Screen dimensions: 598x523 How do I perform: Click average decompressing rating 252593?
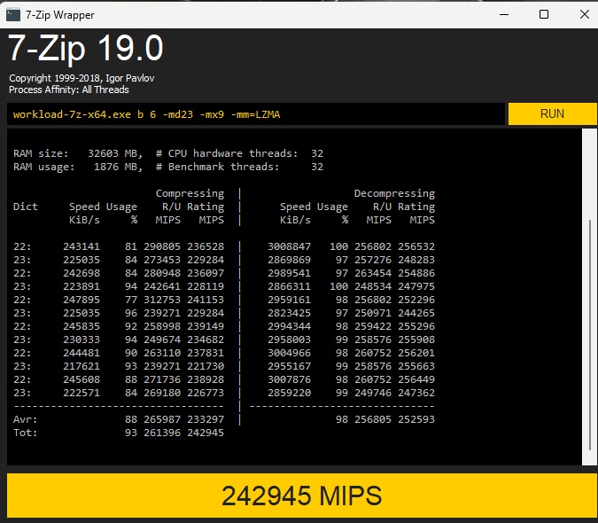click(416, 419)
